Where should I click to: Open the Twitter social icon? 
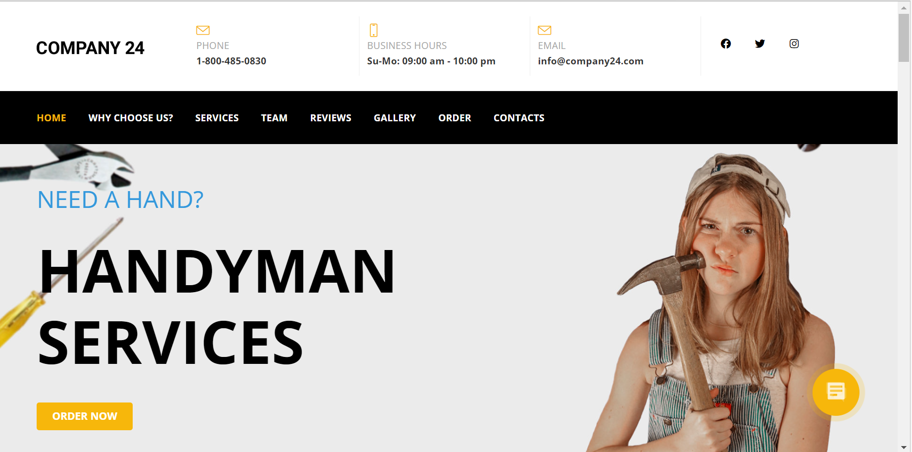(x=760, y=44)
